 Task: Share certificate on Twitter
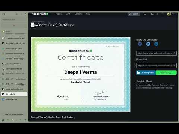tap(148, 44)
